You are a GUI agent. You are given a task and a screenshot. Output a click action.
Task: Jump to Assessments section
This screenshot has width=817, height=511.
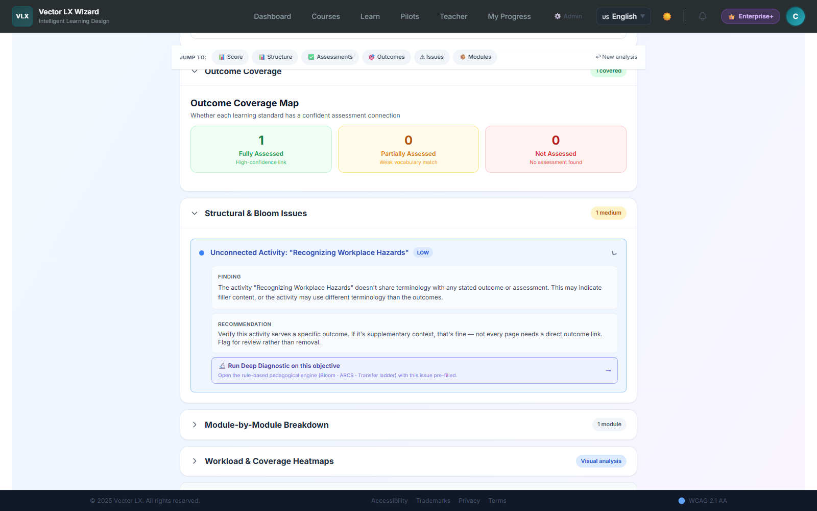330,57
